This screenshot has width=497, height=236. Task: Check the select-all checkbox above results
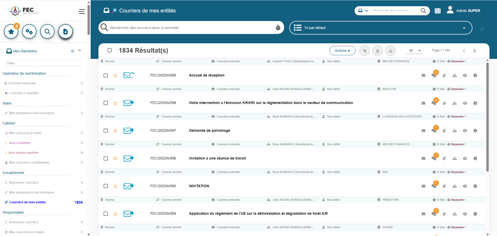[x=110, y=50]
